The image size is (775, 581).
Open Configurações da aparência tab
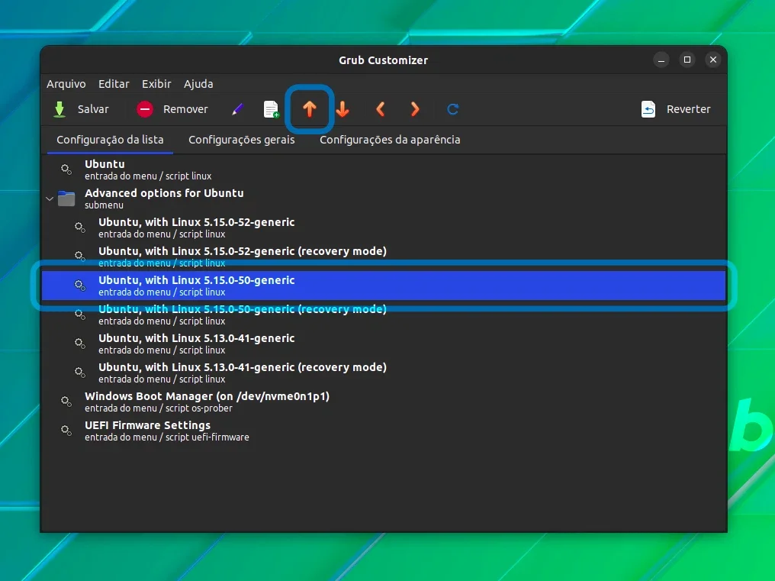390,140
